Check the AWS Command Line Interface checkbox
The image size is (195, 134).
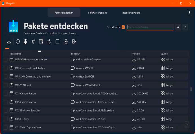point(6,68)
